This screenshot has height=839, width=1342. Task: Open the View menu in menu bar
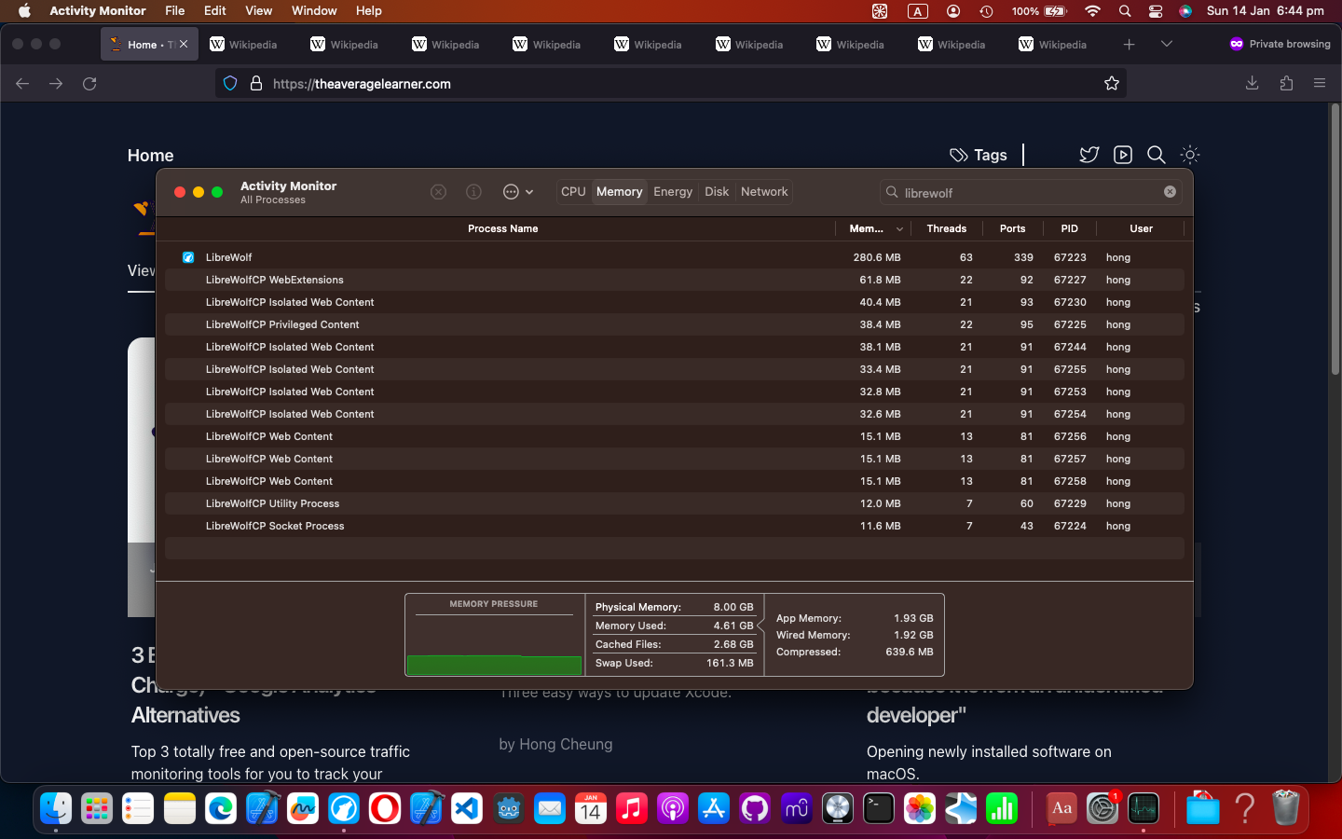258,11
